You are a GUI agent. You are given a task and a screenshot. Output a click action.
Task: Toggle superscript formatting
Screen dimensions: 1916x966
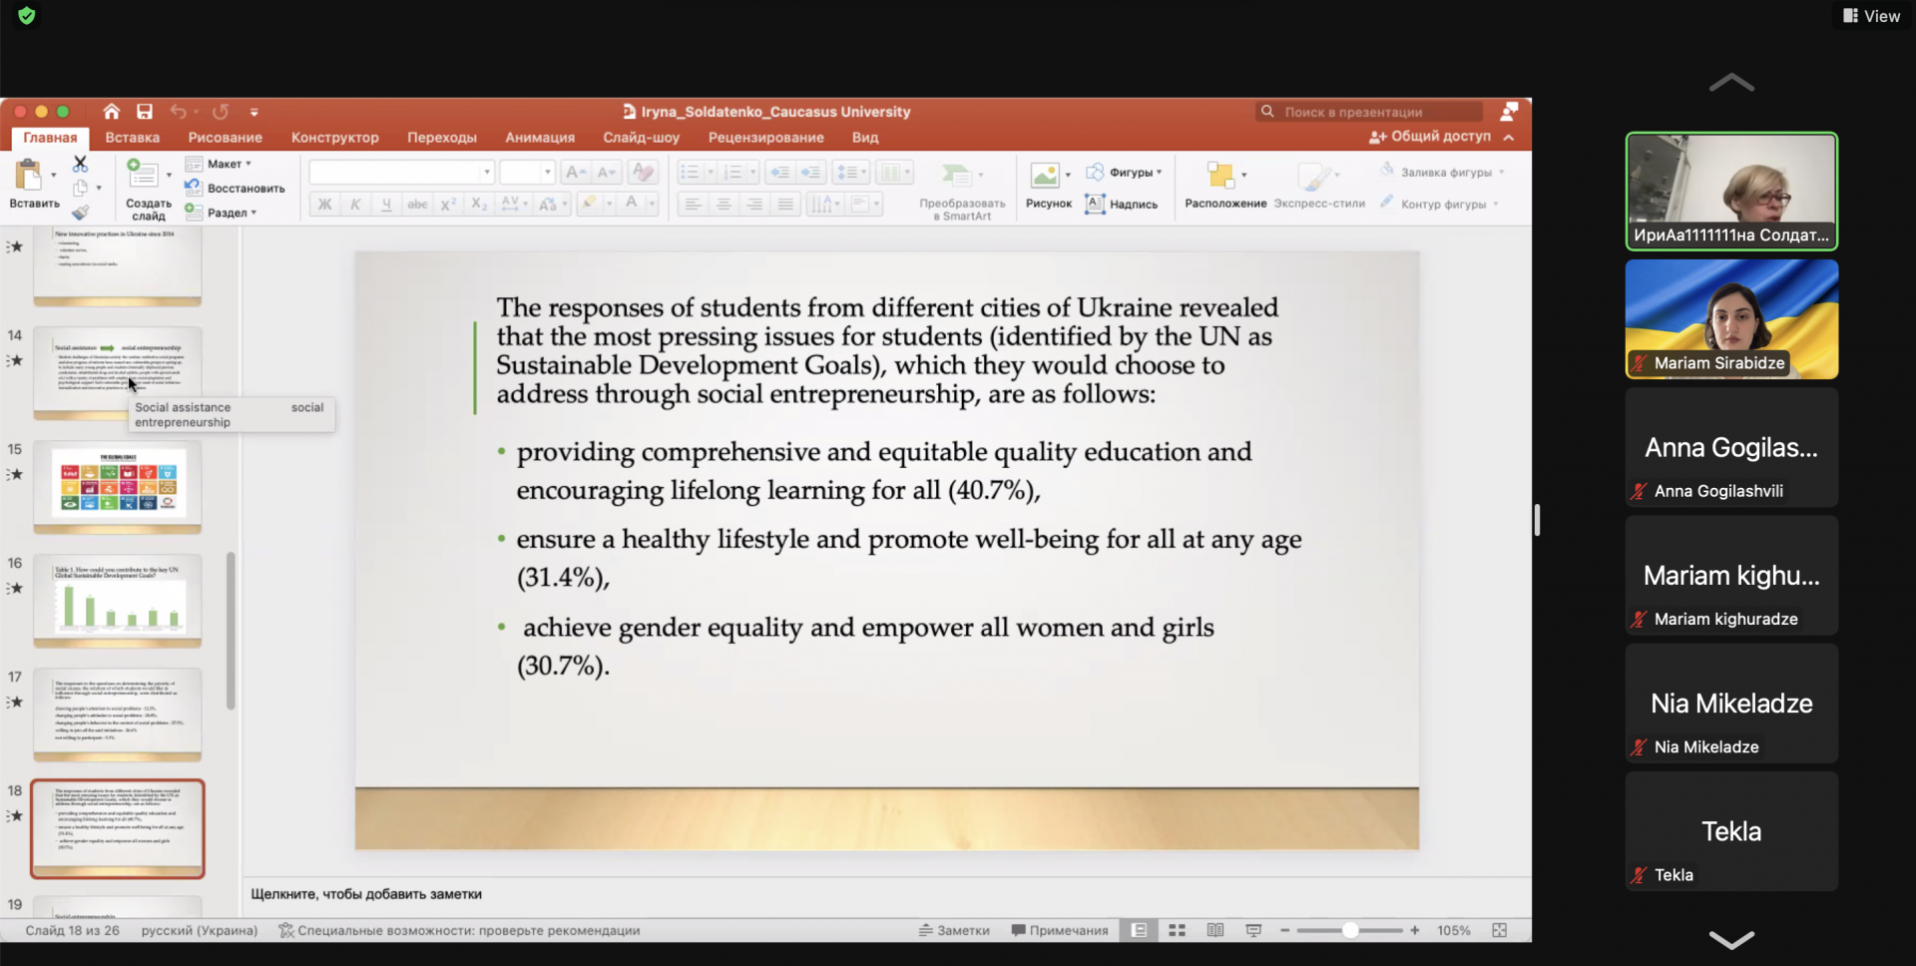[449, 205]
